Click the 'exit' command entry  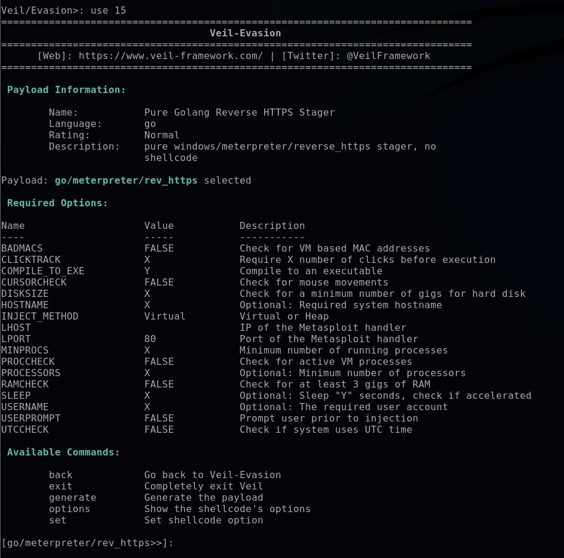[x=60, y=486]
